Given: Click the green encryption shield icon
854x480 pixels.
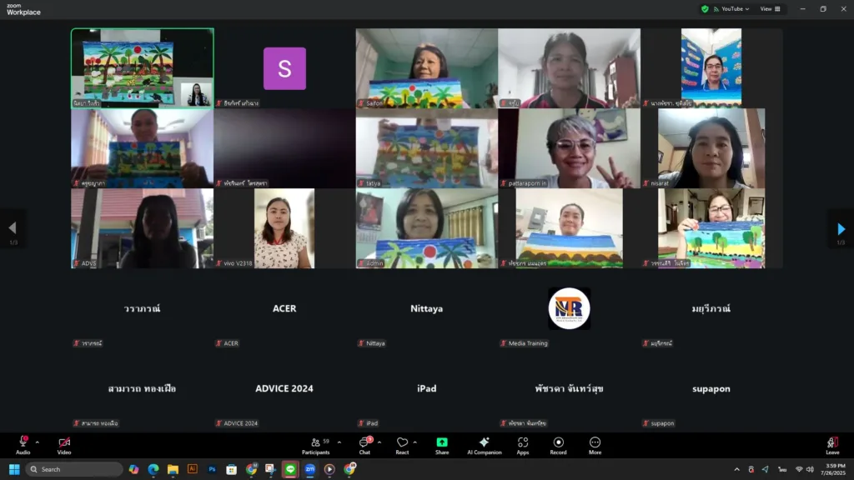Looking at the screenshot, I should tap(705, 9).
